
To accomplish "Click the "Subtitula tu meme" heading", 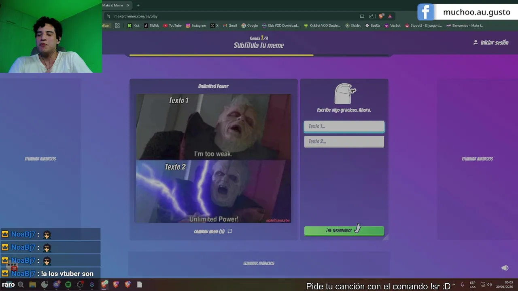I will 259,45.
